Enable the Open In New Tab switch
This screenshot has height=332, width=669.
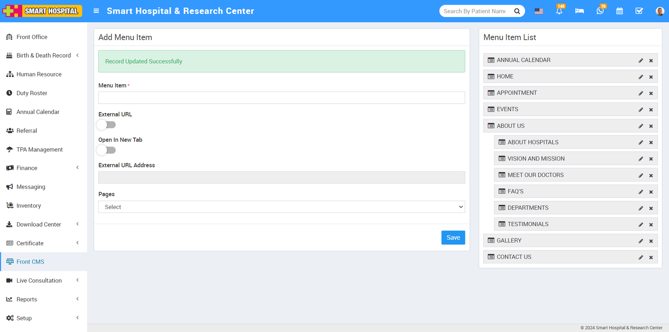[106, 150]
